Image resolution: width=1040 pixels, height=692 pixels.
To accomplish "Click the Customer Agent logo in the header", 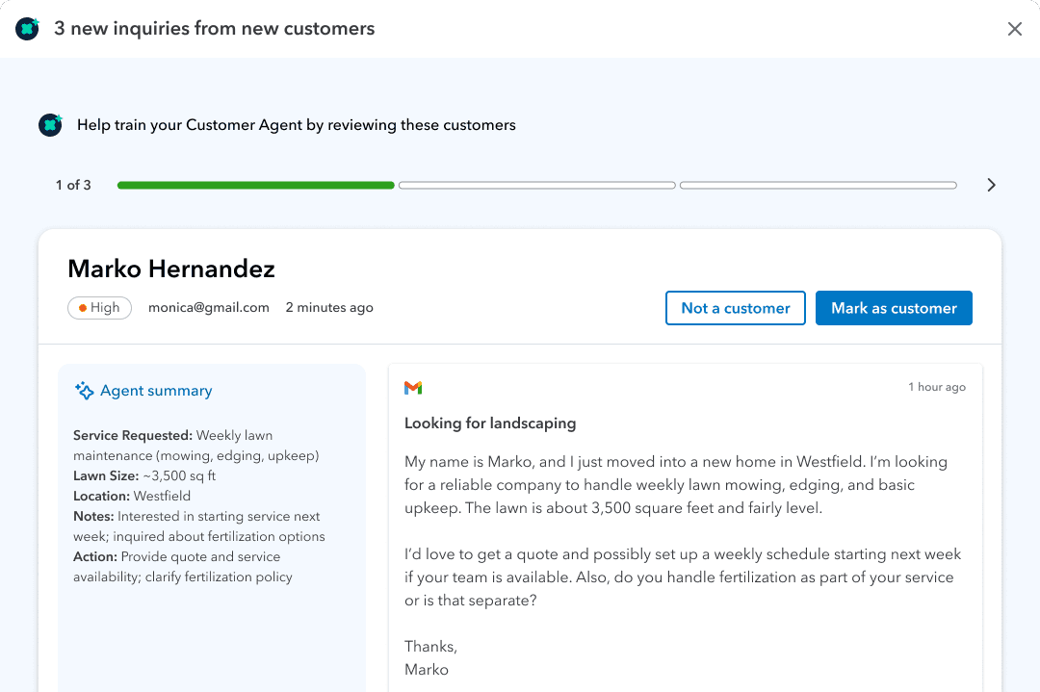I will [28, 29].
